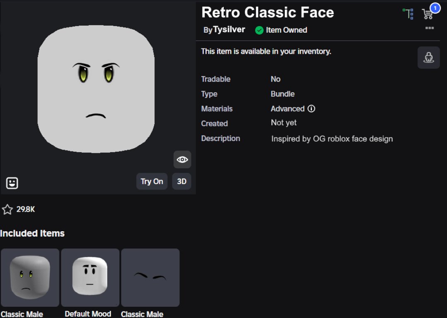
Task: Click the 29.8K favorites count
Action: (25, 209)
